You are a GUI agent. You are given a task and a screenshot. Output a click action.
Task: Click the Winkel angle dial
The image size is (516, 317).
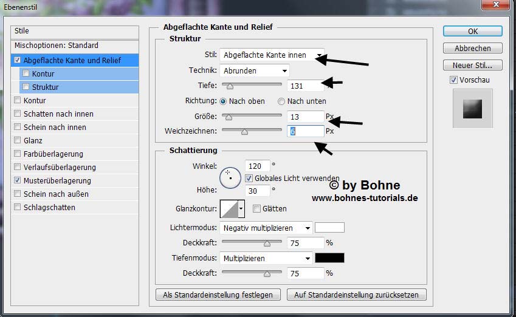click(230, 176)
